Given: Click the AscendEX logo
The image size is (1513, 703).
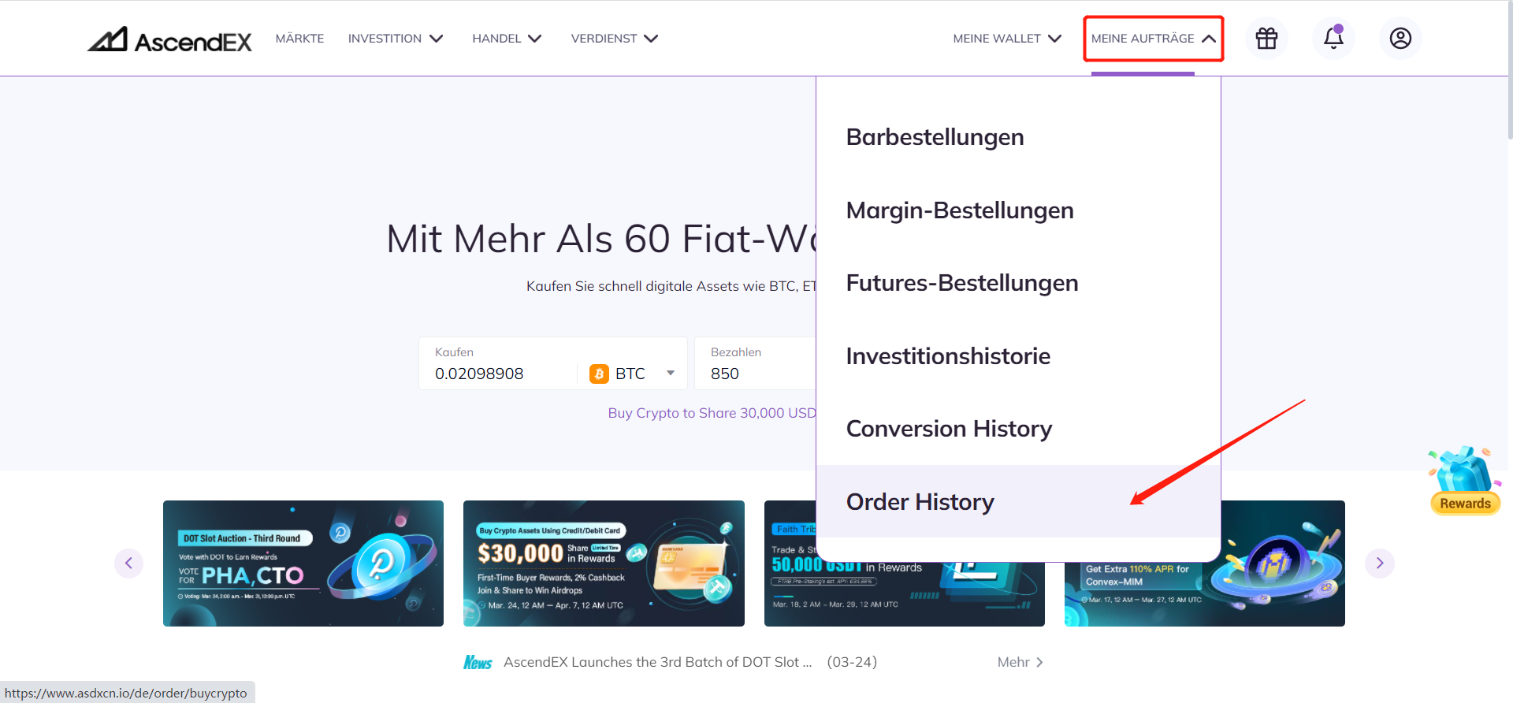Looking at the screenshot, I should coord(169,39).
